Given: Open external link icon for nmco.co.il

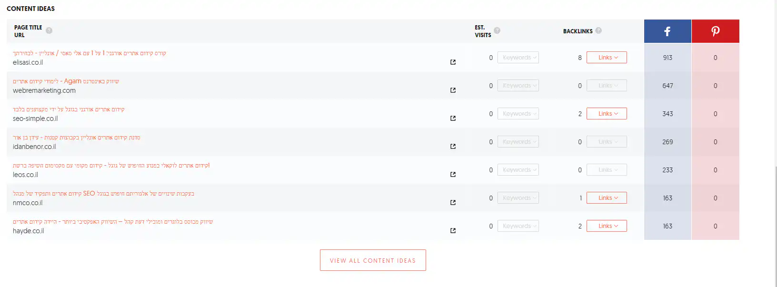Looking at the screenshot, I should click(x=453, y=202).
